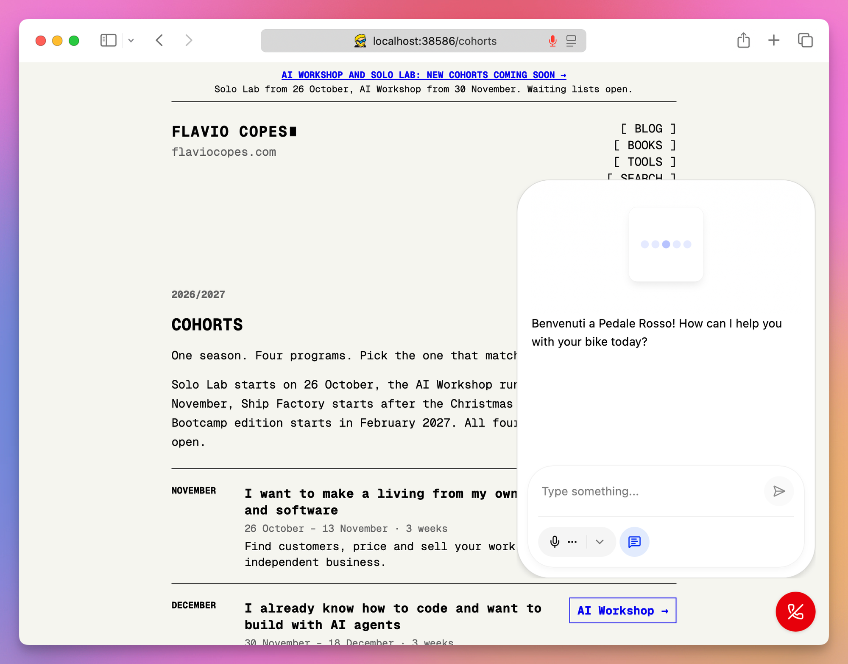
Task: Open the Share button in Safari toolbar
Action: pos(743,40)
